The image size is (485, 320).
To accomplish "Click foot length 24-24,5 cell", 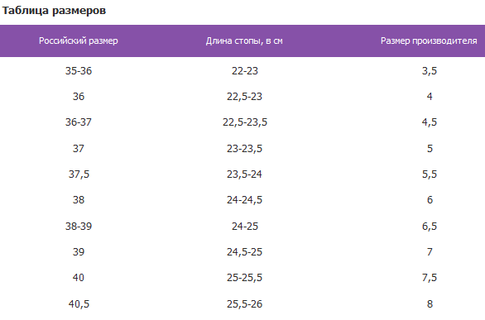I will (244, 200).
